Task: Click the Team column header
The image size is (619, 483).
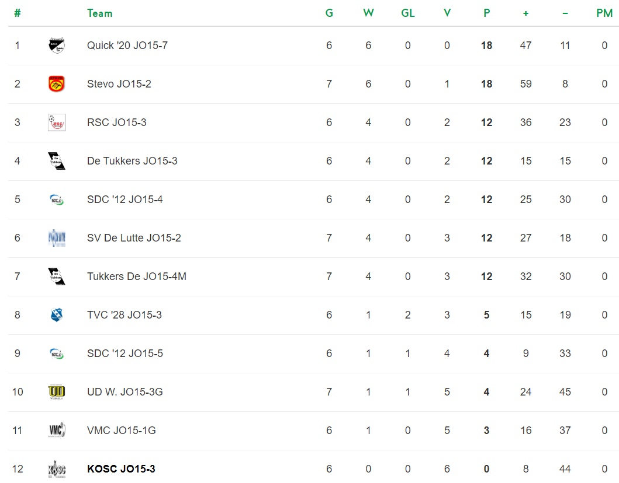Action: pos(100,13)
